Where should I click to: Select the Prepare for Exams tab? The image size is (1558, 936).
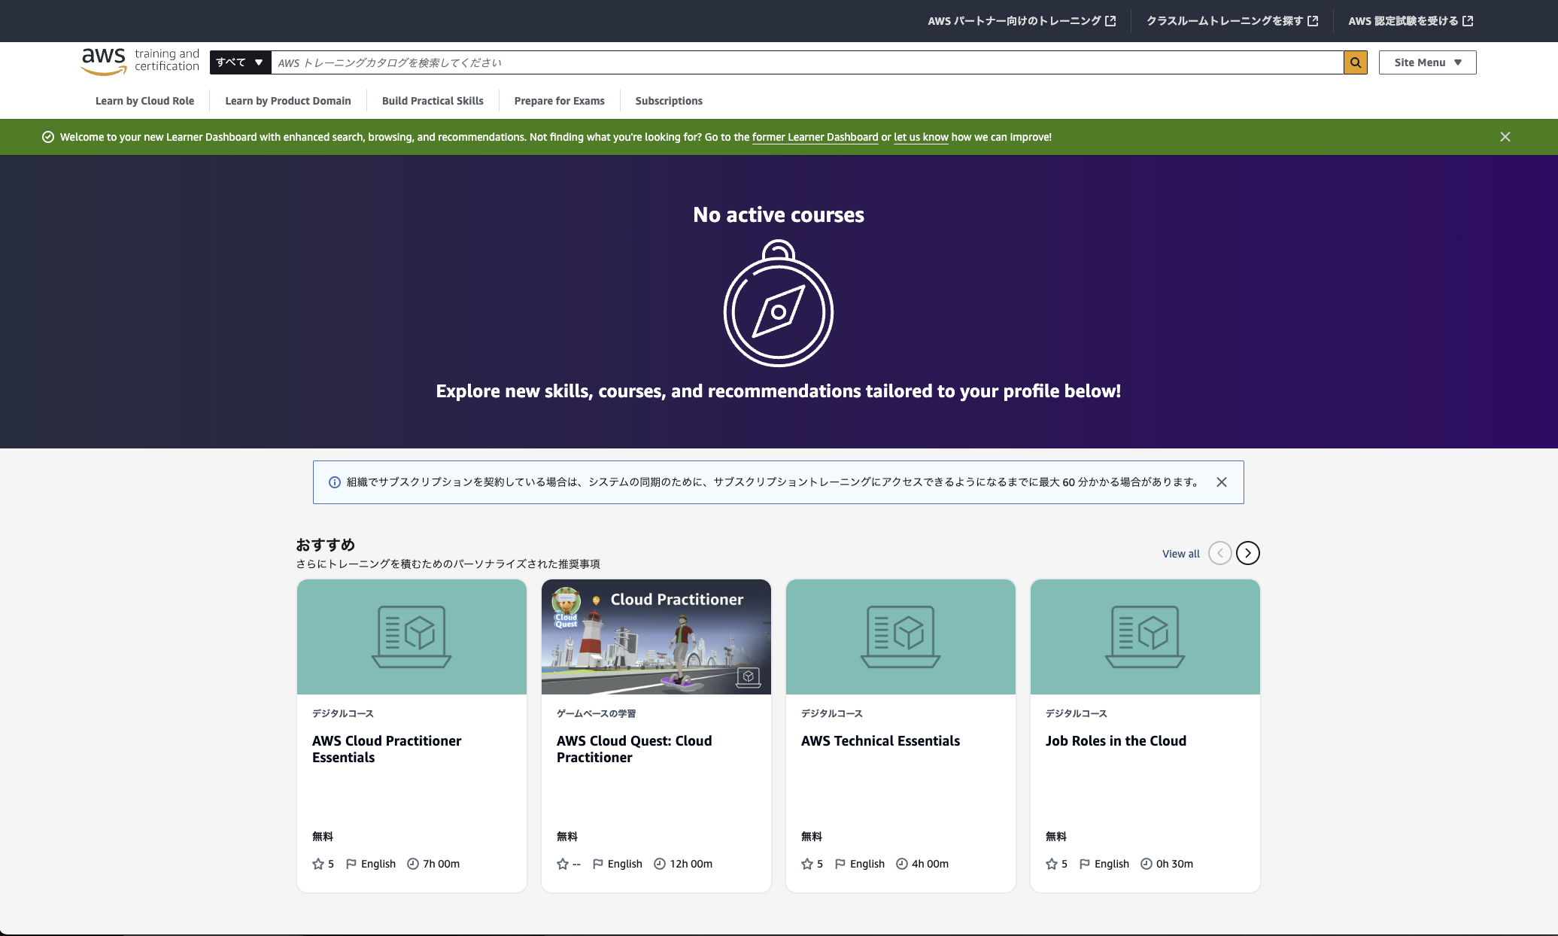click(559, 100)
